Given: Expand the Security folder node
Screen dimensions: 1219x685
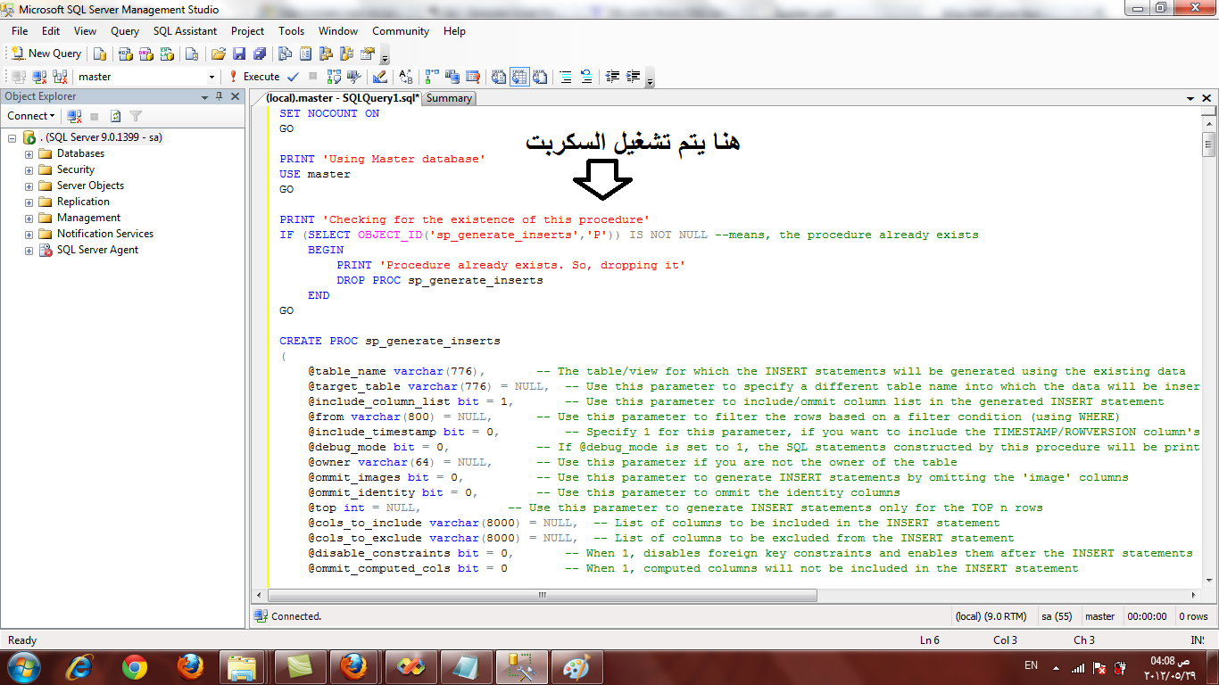Looking at the screenshot, I should tap(29, 170).
